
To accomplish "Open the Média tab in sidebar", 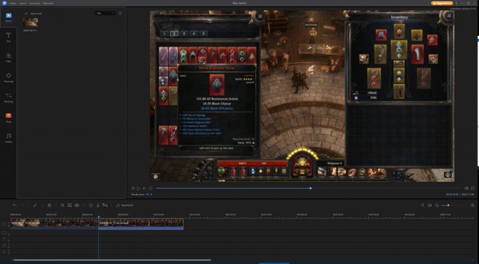I will click(9, 17).
